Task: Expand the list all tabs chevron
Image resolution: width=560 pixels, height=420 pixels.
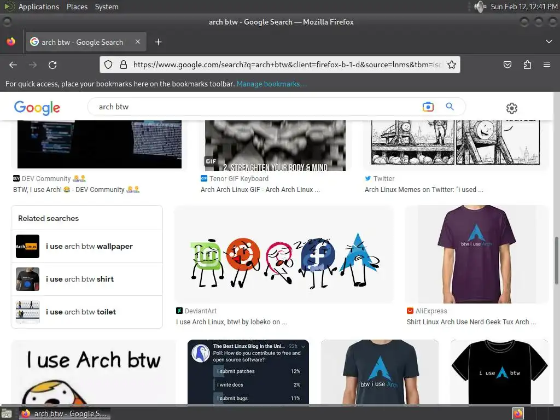Action: pos(549,42)
